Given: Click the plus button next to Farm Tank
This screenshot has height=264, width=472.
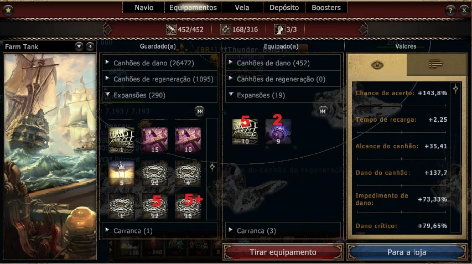Looking at the screenshot, I should point(90,46).
